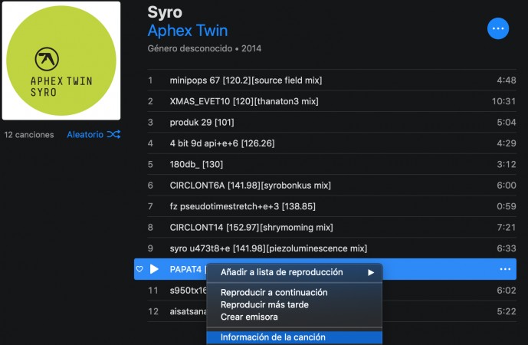Viewport: 528px width, 345px height.
Task: Open Información de la canción
Action: click(273, 337)
